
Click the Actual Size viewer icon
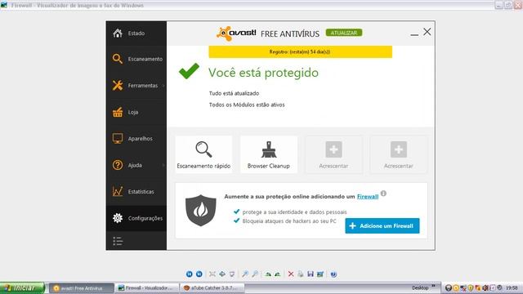[222, 274]
